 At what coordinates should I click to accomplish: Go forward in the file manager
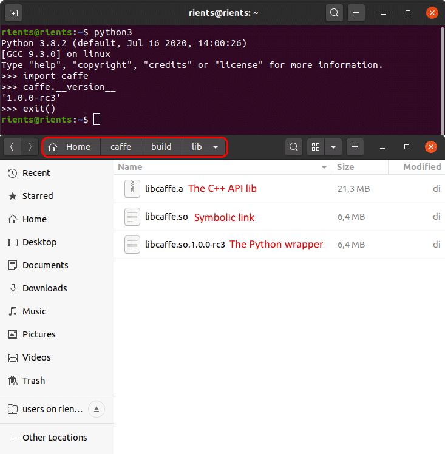(x=30, y=147)
